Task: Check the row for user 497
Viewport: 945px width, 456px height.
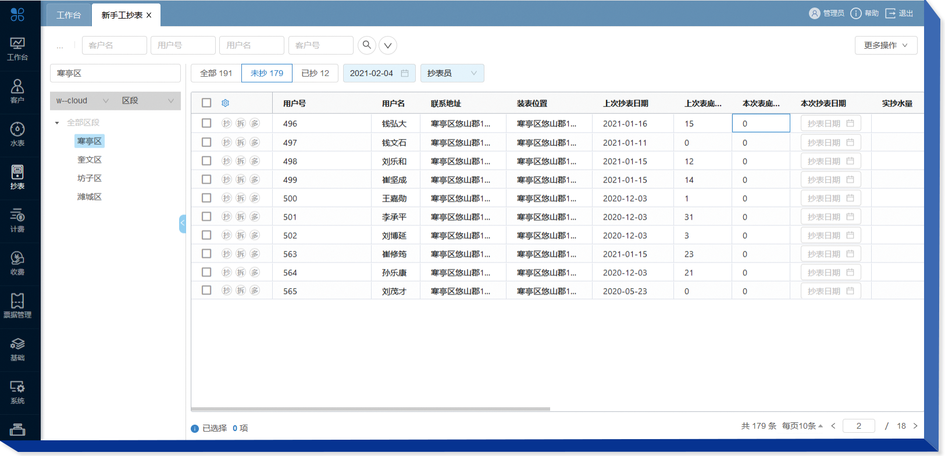Action: coord(206,142)
